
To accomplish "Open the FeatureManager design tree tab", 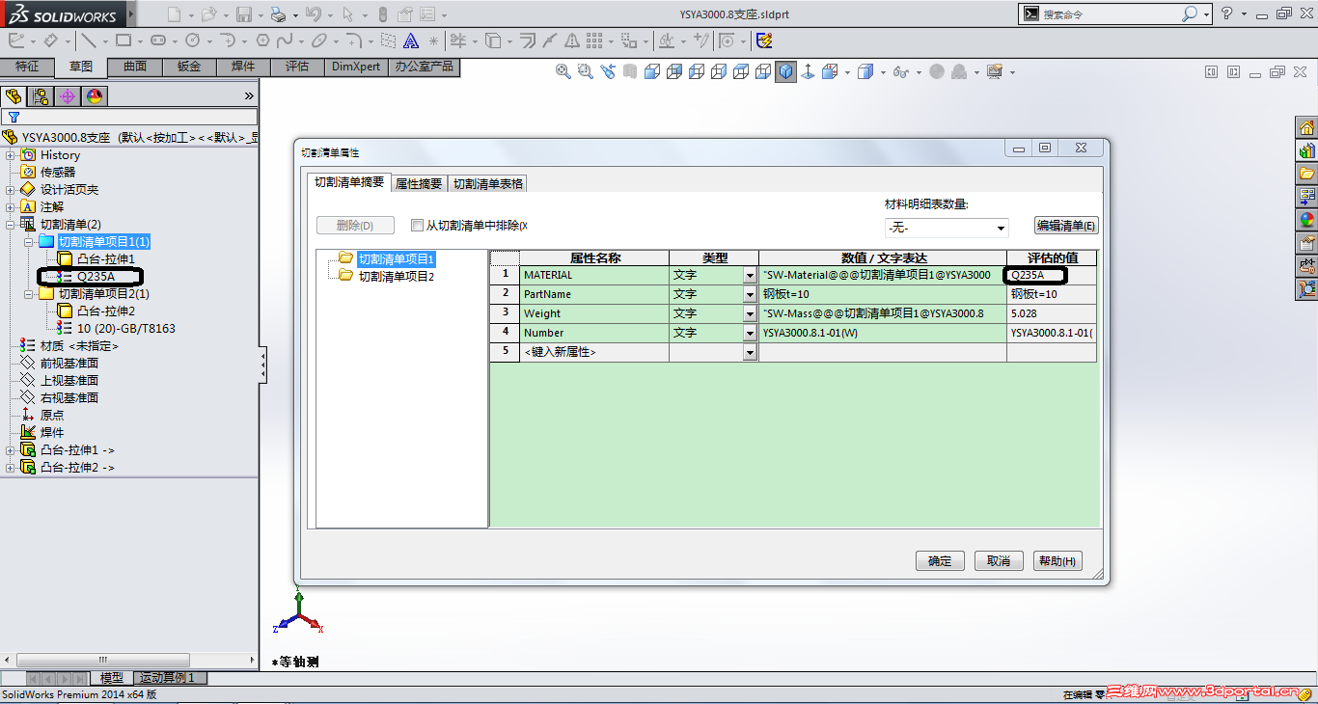I will tap(14, 95).
